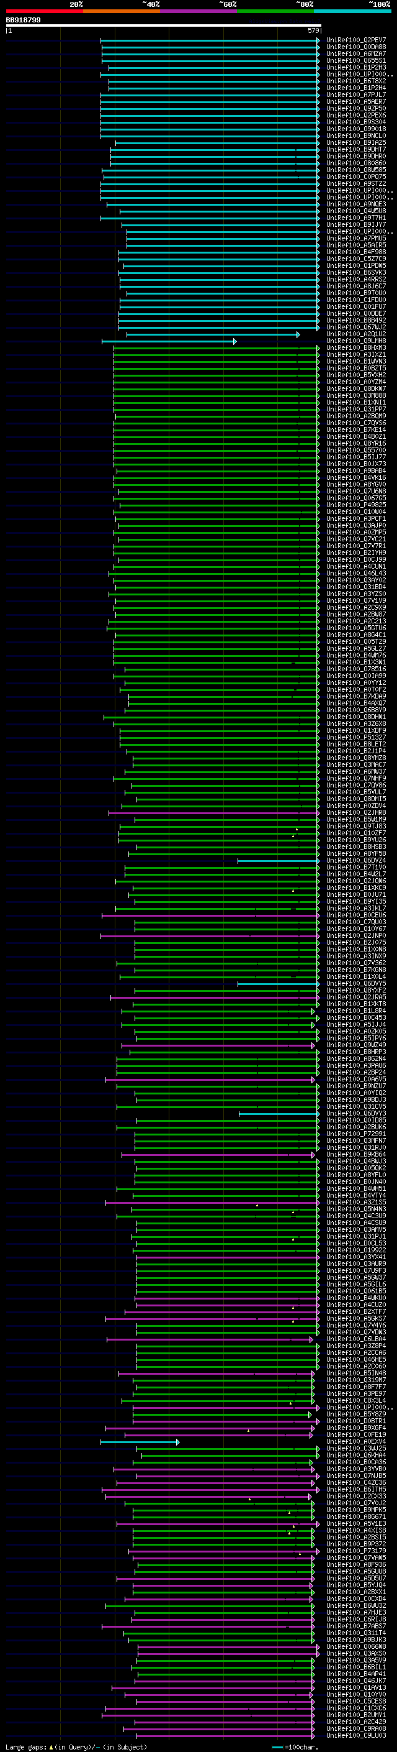The height and width of the screenshot is (1752, 397).
Task: Select hit label UniRef100_Q2JNP0
Action: [356, 936]
